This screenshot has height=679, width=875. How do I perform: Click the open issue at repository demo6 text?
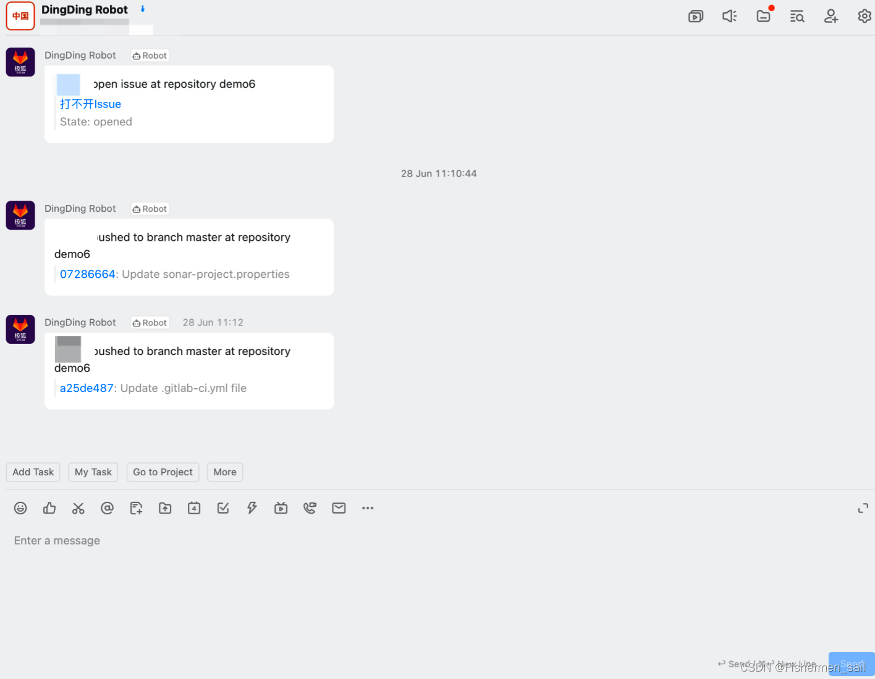[174, 84]
